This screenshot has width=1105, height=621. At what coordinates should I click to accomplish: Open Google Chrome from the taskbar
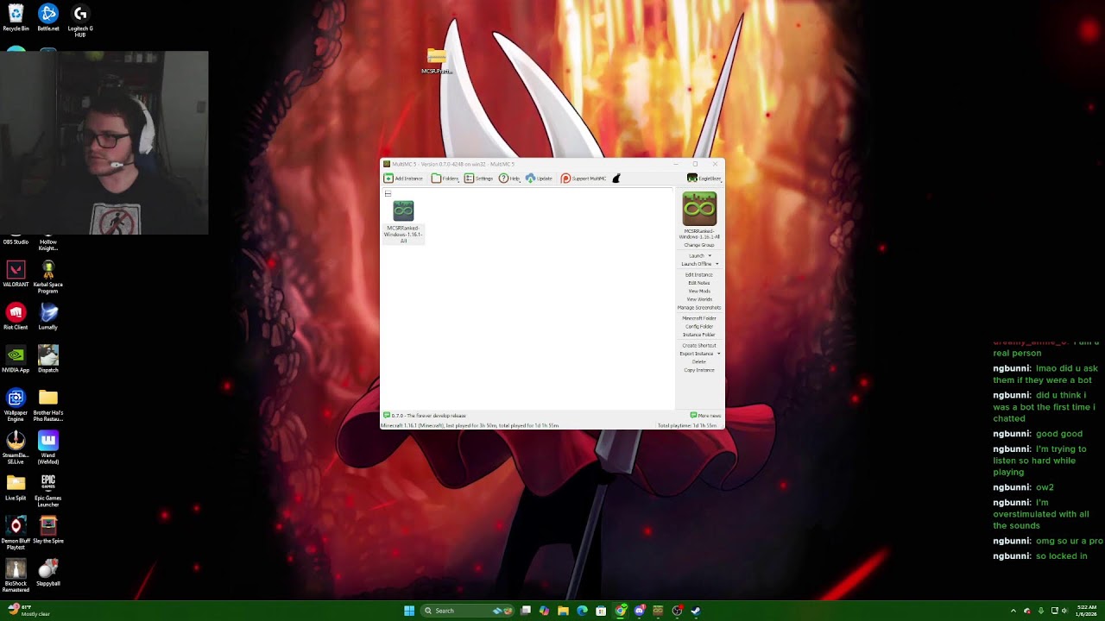point(620,611)
